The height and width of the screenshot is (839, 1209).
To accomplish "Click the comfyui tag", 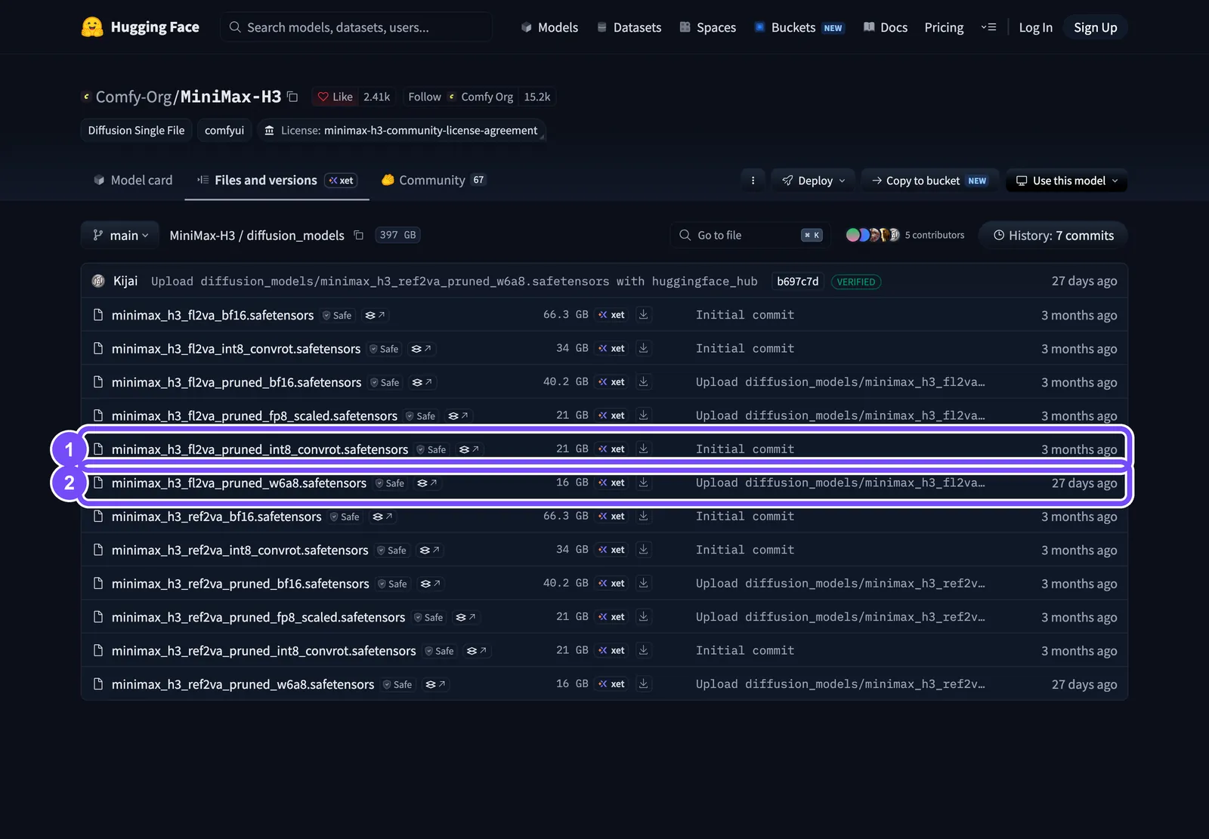I will point(224,130).
